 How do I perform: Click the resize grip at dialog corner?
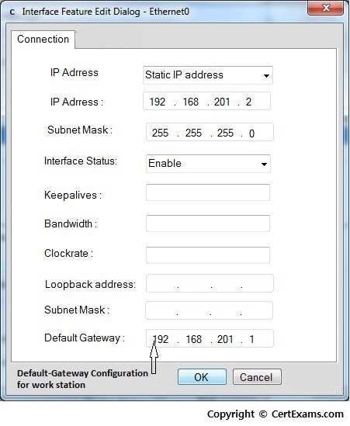tap(339, 390)
